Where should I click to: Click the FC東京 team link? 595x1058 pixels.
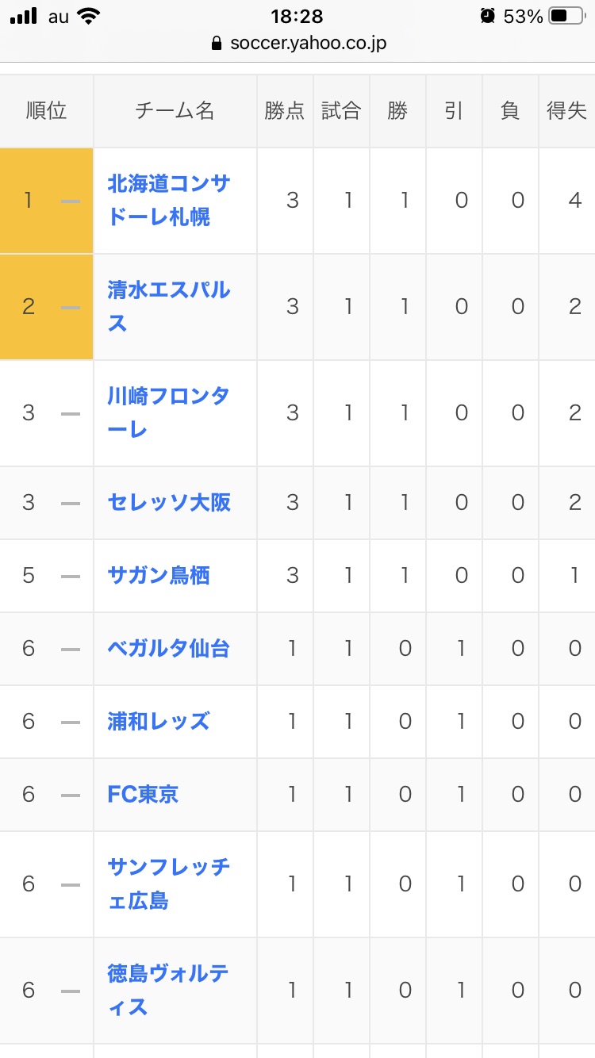tap(144, 794)
